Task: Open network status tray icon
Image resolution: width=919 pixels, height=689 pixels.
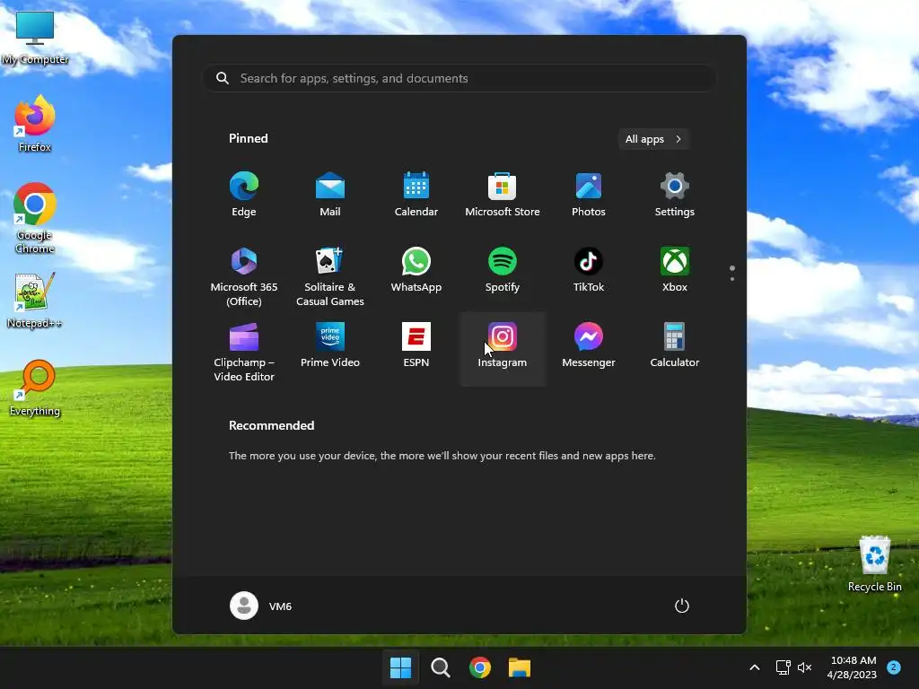Action: (783, 667)
